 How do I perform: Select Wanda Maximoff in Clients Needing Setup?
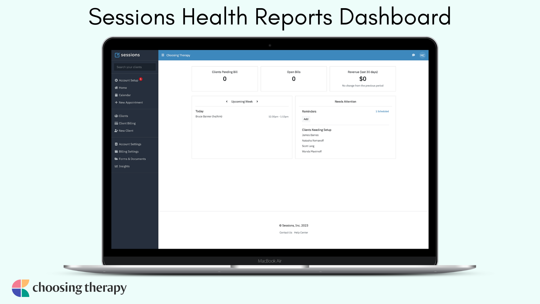312,151
